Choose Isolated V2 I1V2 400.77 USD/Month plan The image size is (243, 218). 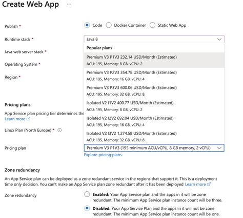[x=154, y=106]
